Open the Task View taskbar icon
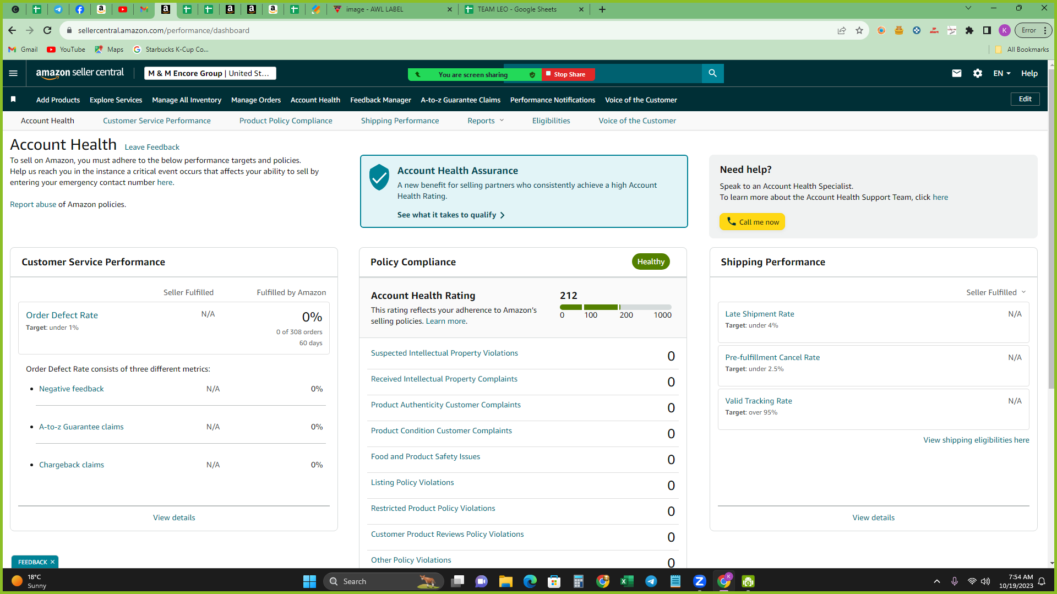This screenshot has height=594, width=1057. (x=457, y=581)
